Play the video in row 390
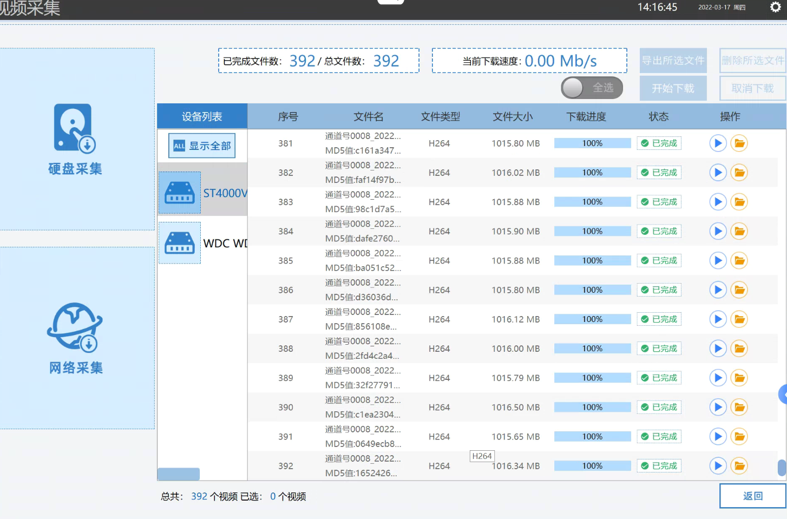 [x=718, y=407]
